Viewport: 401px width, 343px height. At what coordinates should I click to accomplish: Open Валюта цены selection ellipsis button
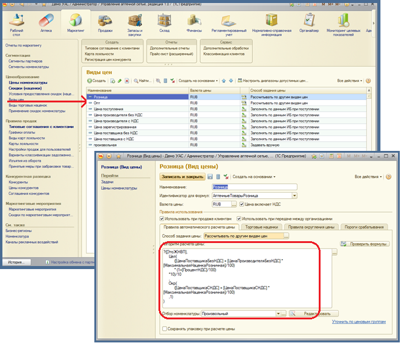(234, 204)
